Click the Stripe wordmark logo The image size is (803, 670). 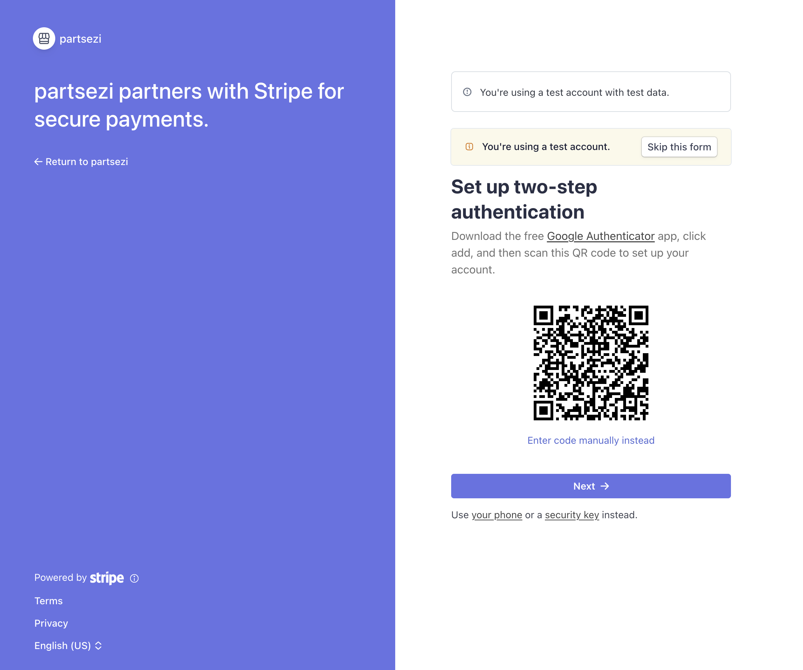(107, 577)
